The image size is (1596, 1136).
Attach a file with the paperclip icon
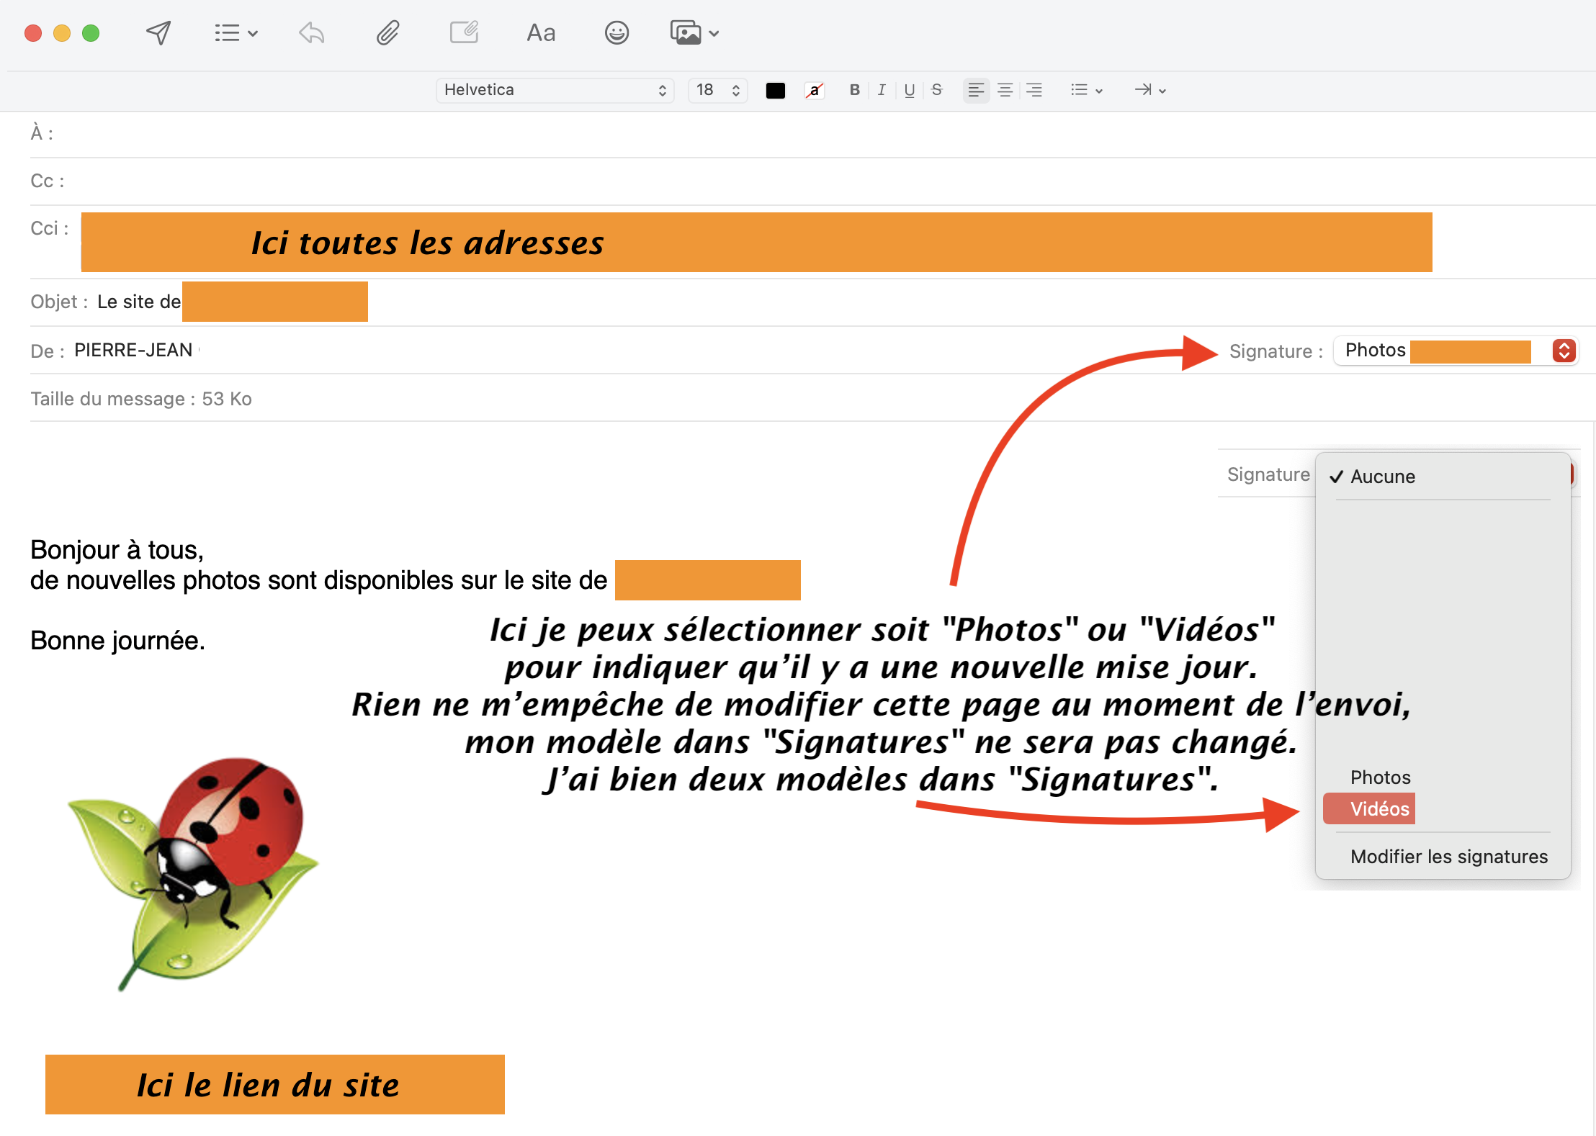pyautogui.click(x=387, y=33)
